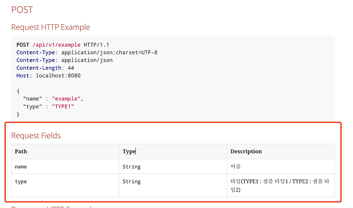This screenshot has width=353, height=208.
Task: Click String type cell in name row
Action: point(173,167)
